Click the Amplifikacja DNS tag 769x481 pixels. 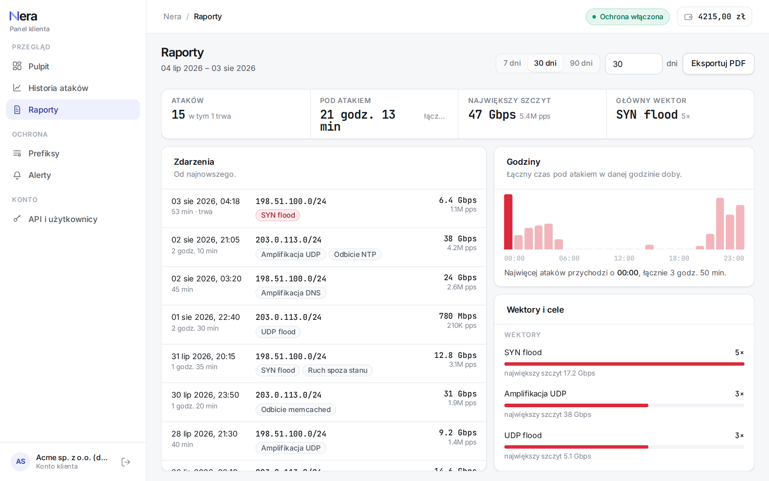click(x=291, y=293)
